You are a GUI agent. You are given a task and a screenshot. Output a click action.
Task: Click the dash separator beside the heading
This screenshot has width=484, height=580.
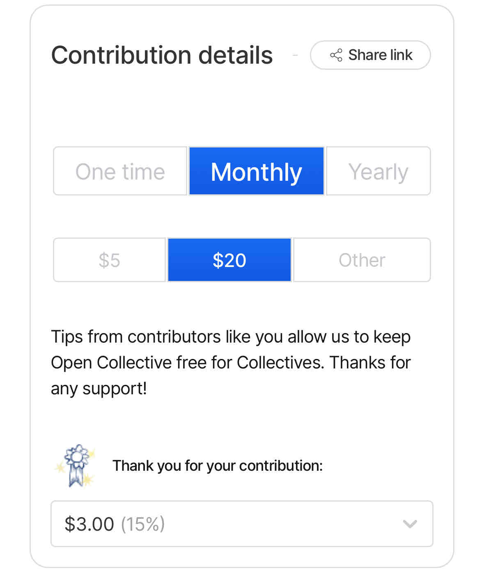295,55
